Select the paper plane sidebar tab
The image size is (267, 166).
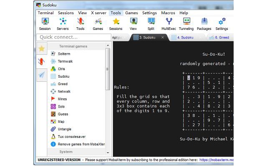coord(42,75)
